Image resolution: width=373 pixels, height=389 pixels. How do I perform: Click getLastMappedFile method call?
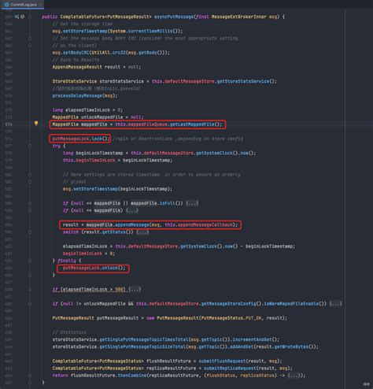tap(192, 124)
